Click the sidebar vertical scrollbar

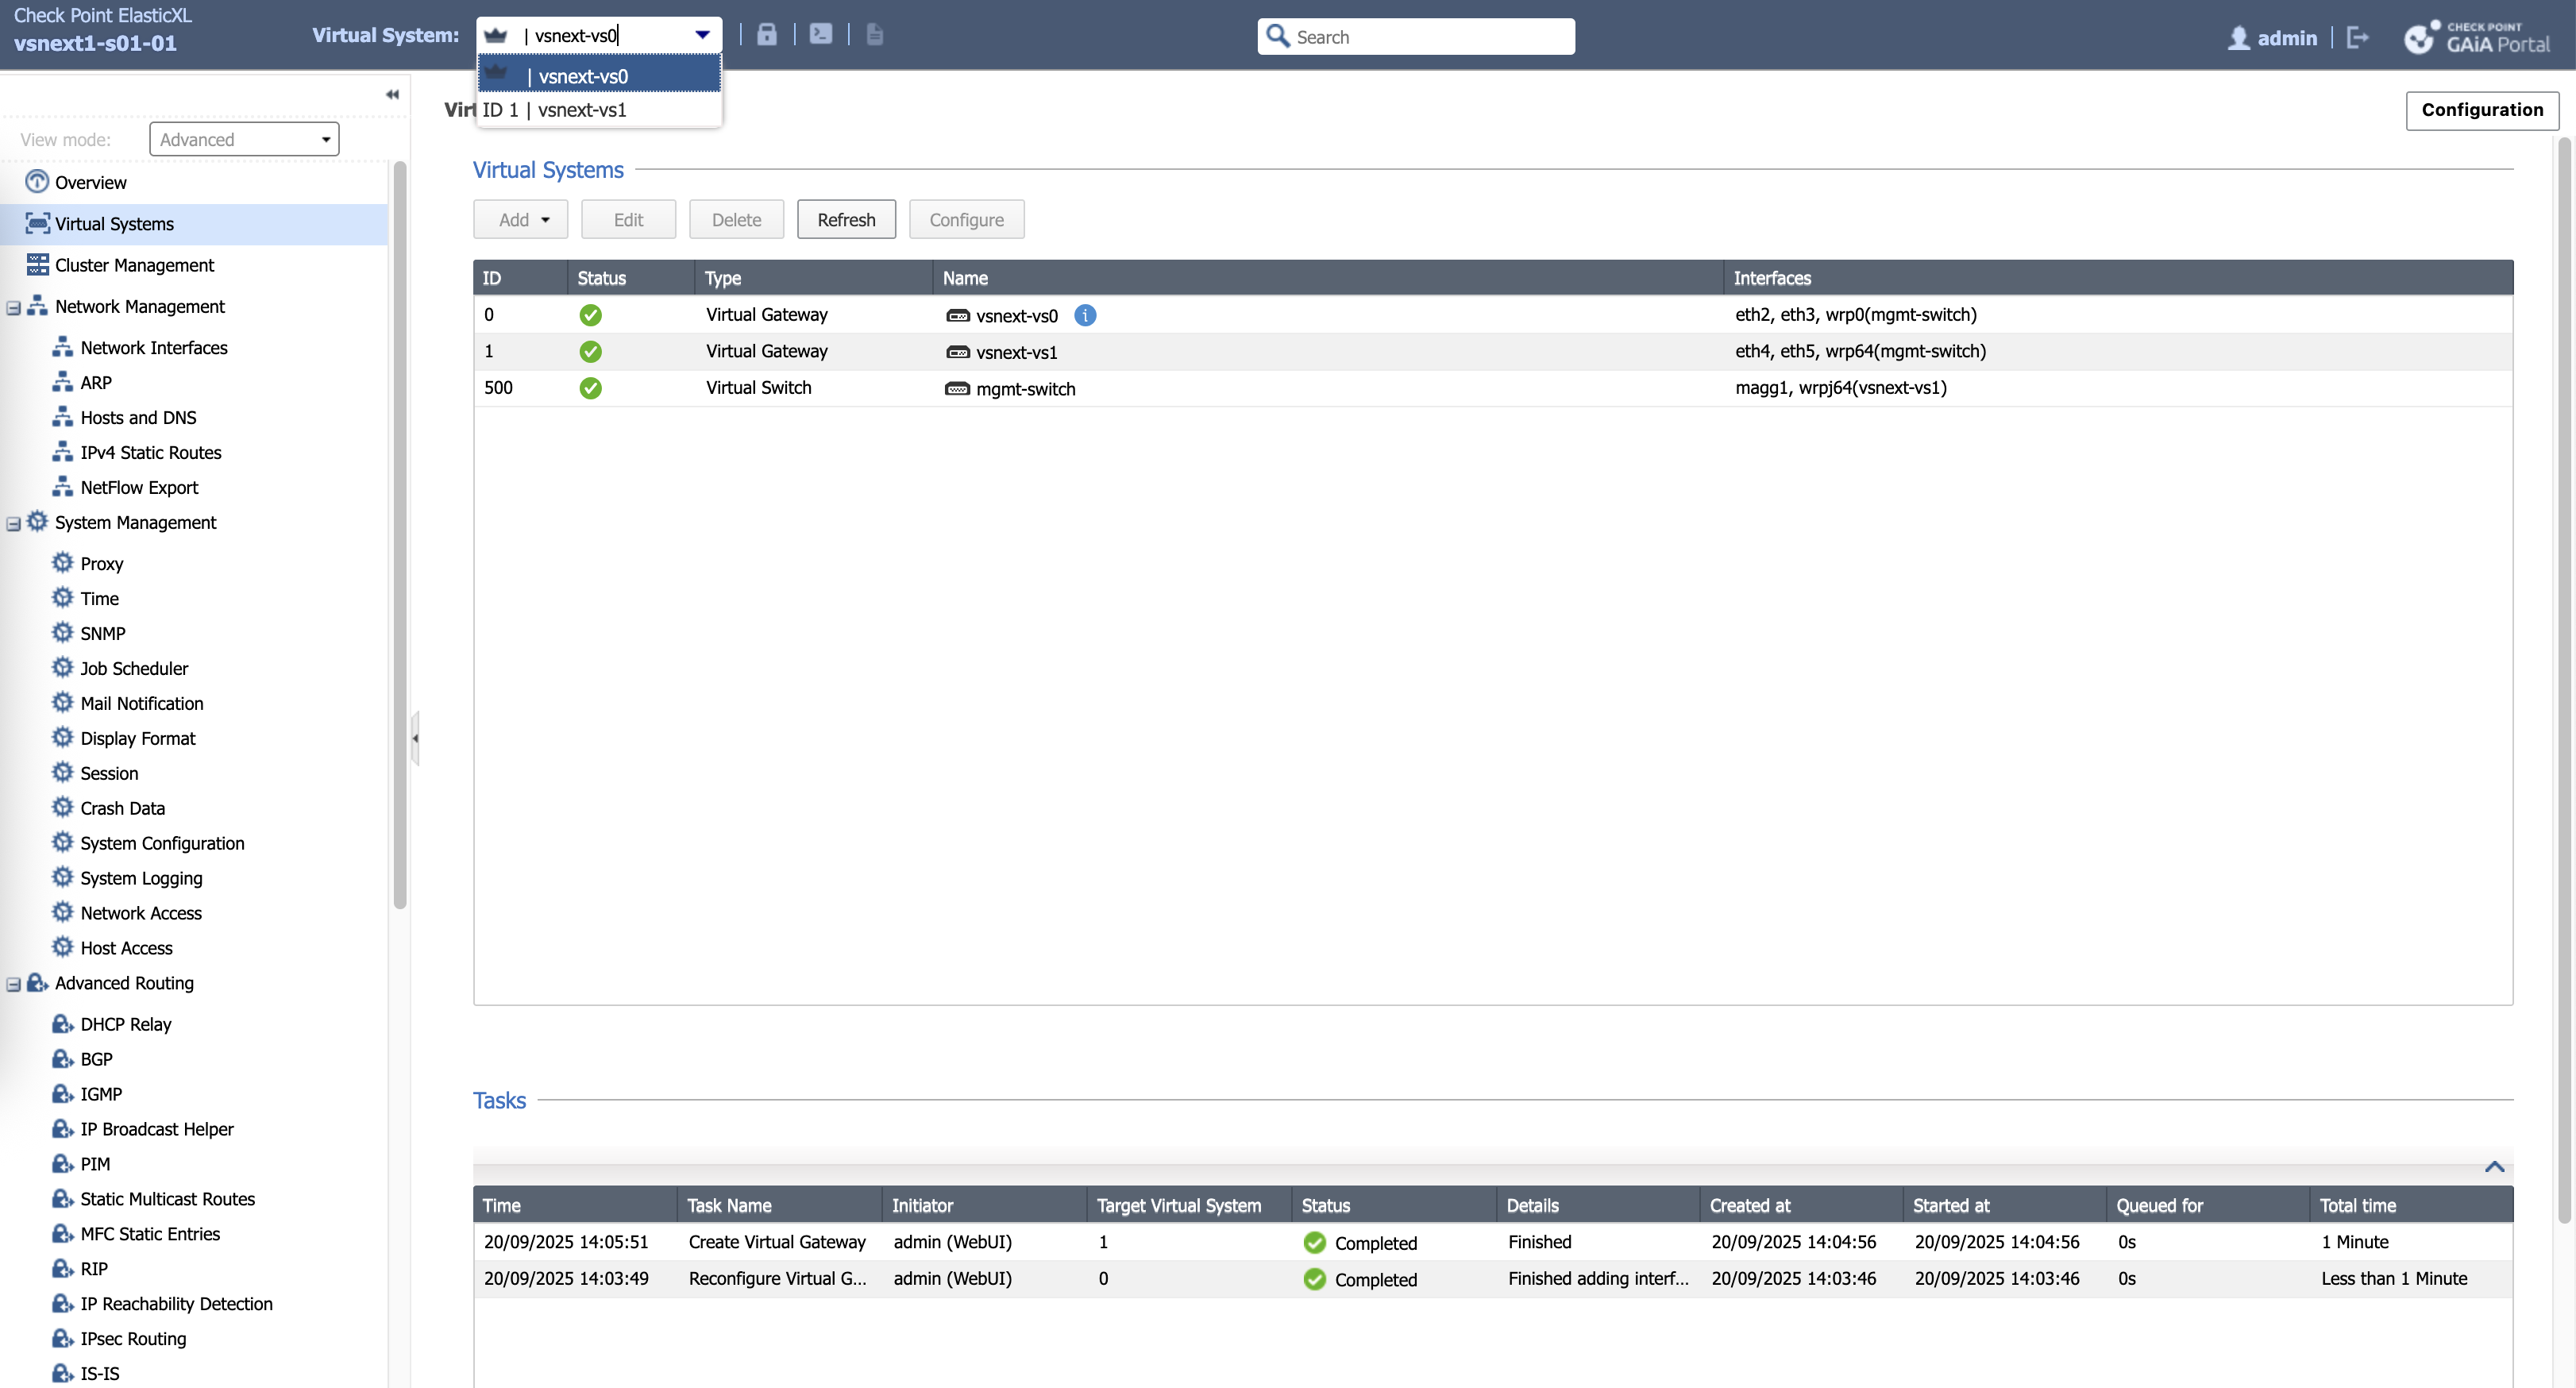coord(400,535)
